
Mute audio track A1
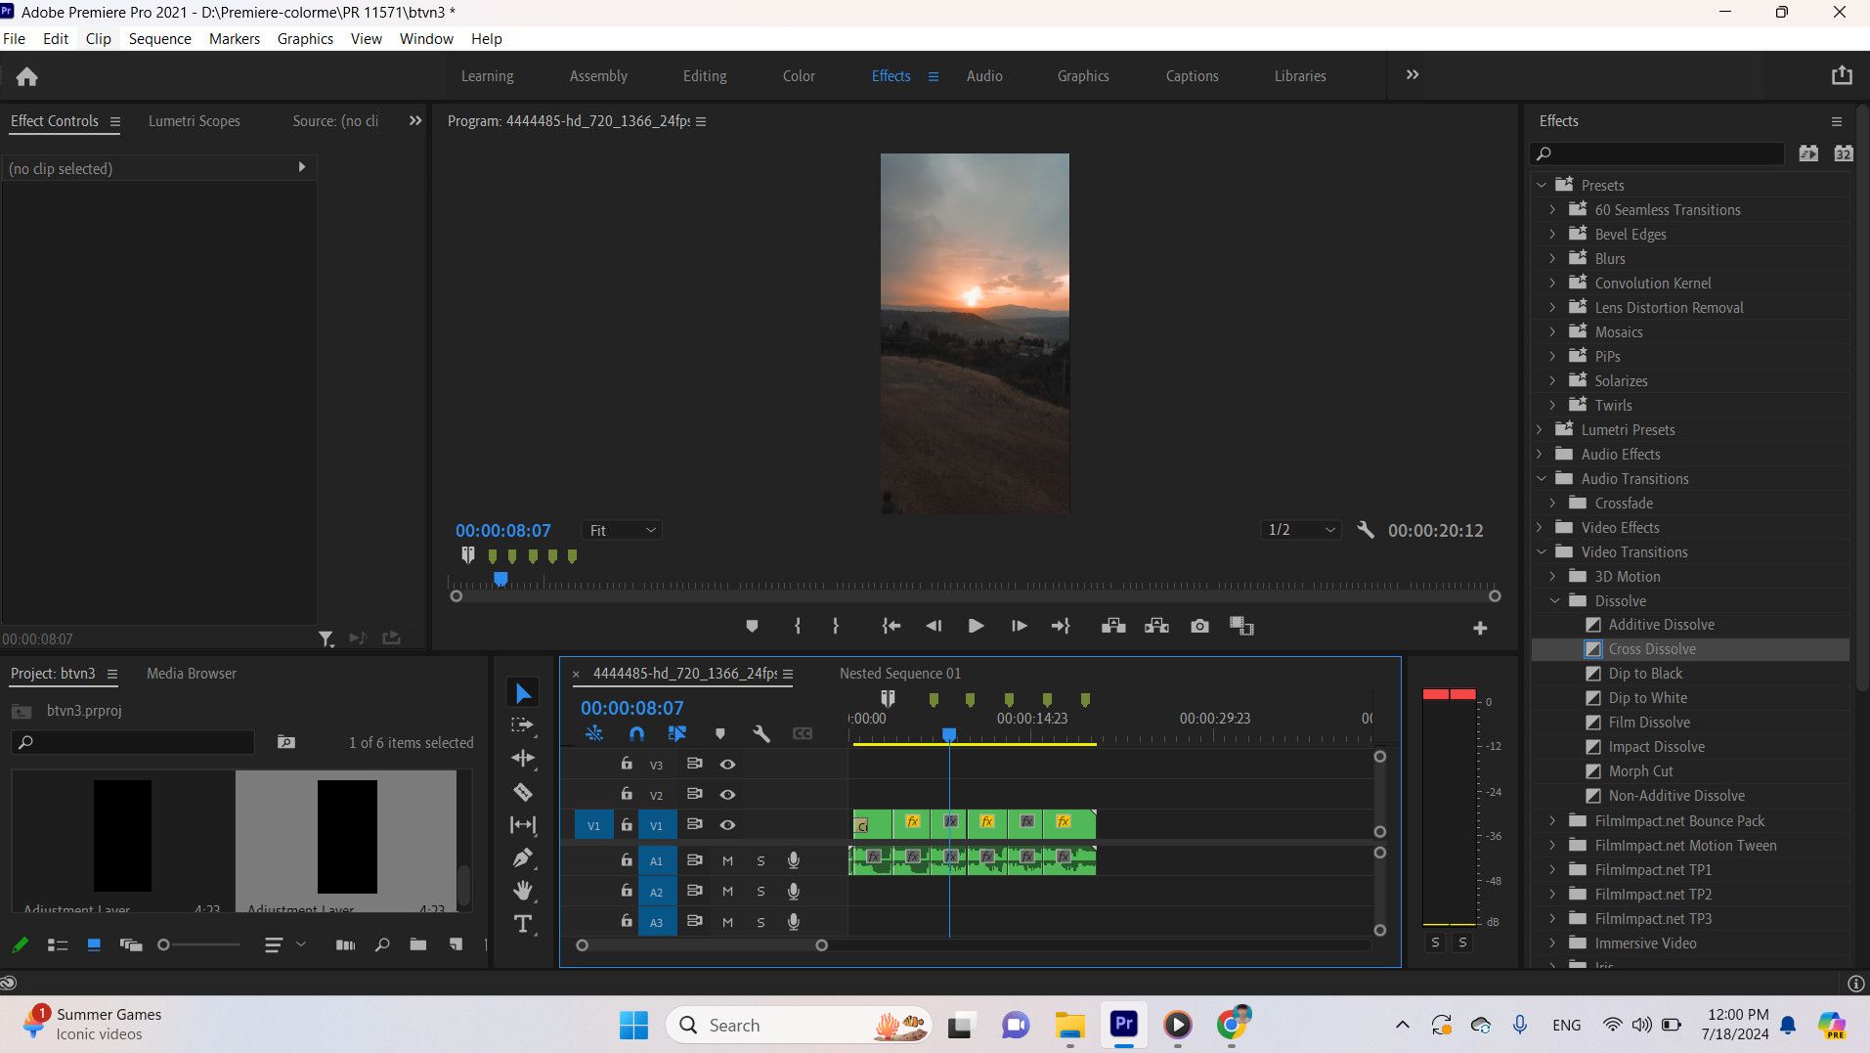click(x=727, y=861)
